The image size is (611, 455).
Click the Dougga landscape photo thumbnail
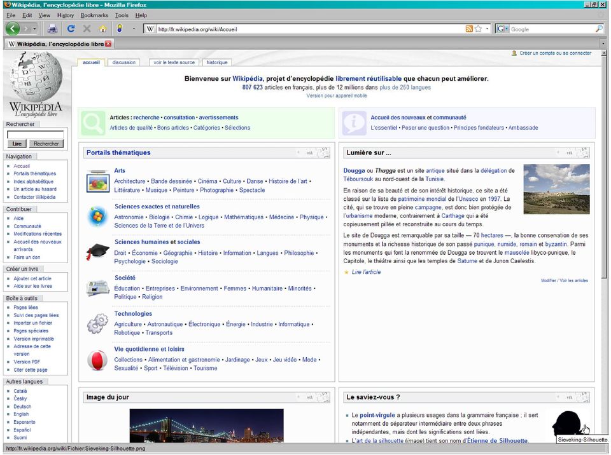tap(556, 189)
